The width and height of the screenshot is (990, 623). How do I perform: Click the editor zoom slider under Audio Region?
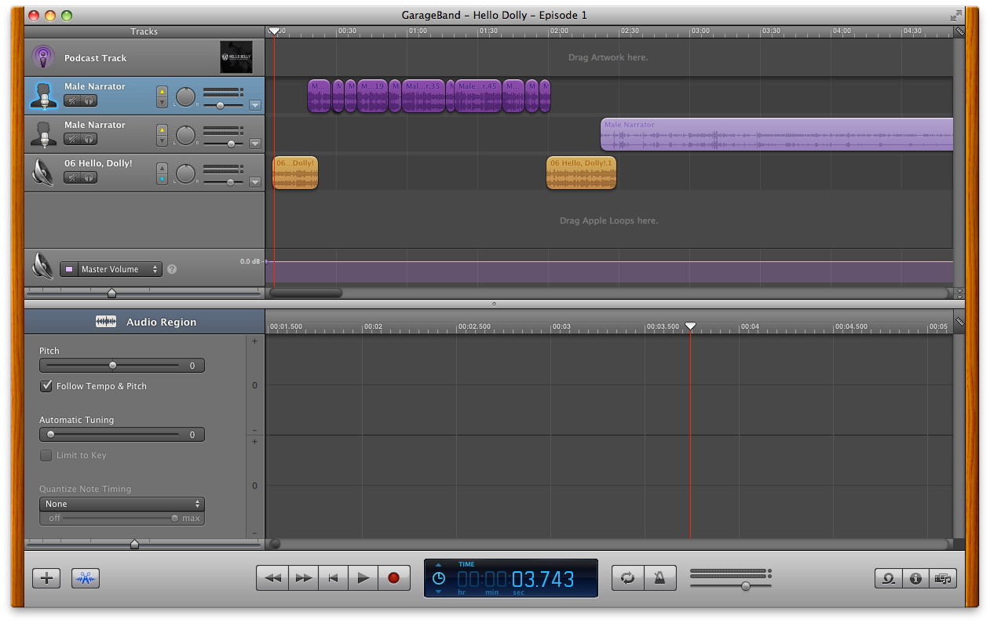pyautogui.click(x=134, y=544)
